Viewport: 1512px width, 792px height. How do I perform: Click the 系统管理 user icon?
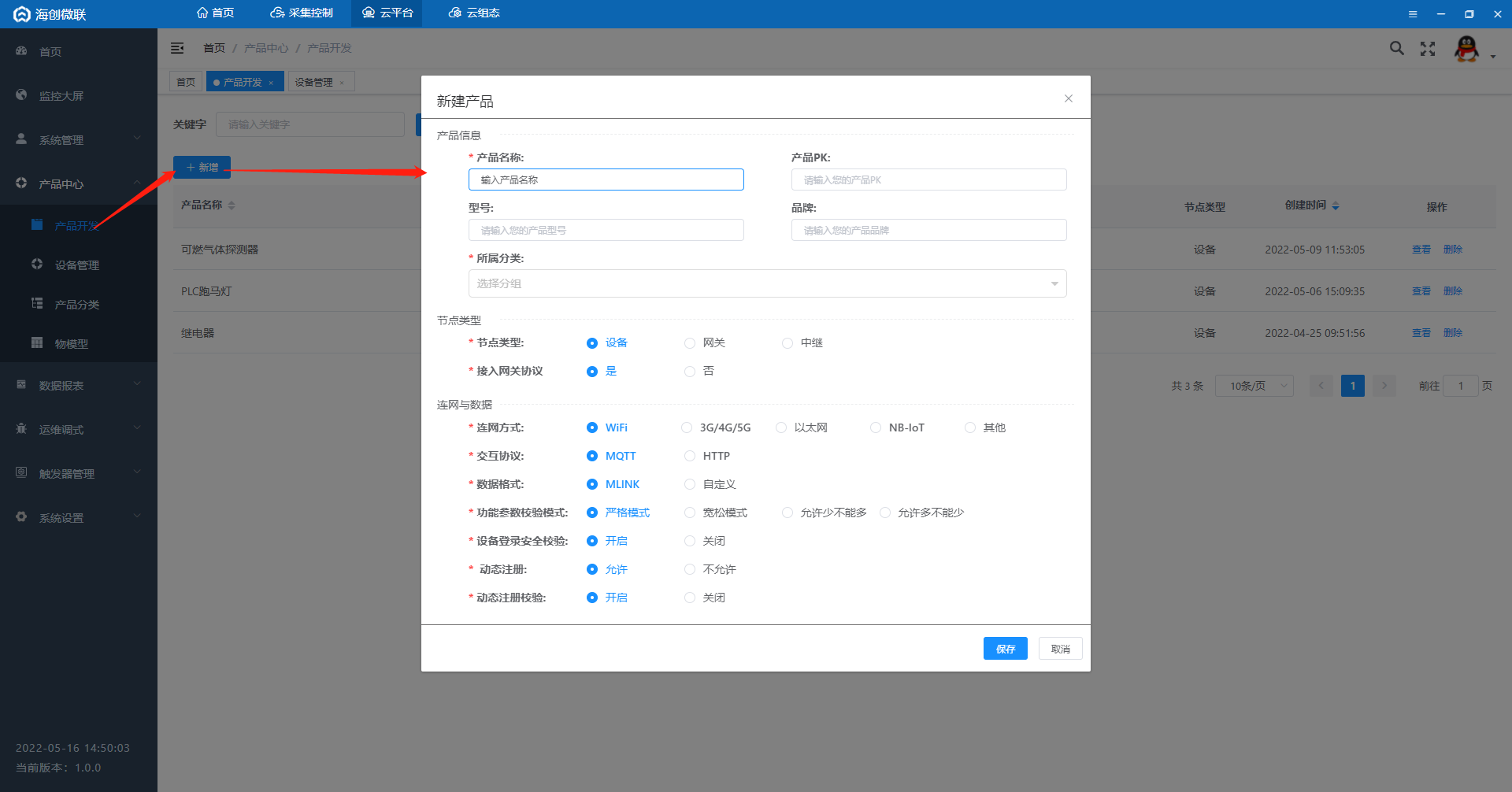(x=21, y=139)
